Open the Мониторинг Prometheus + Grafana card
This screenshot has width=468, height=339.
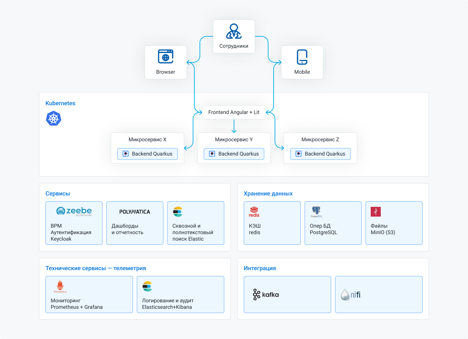(x=89, y=295)
